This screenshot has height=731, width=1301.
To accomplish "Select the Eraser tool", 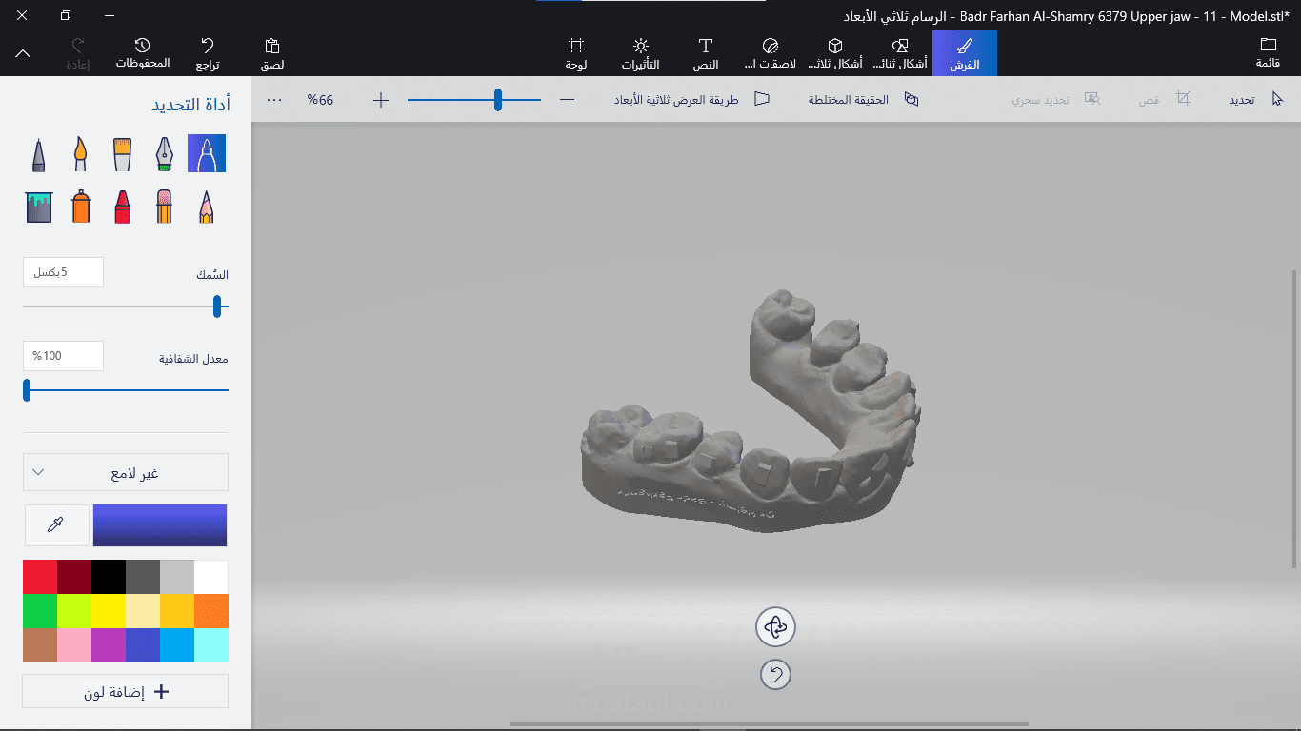I will (x=165, y=206).
